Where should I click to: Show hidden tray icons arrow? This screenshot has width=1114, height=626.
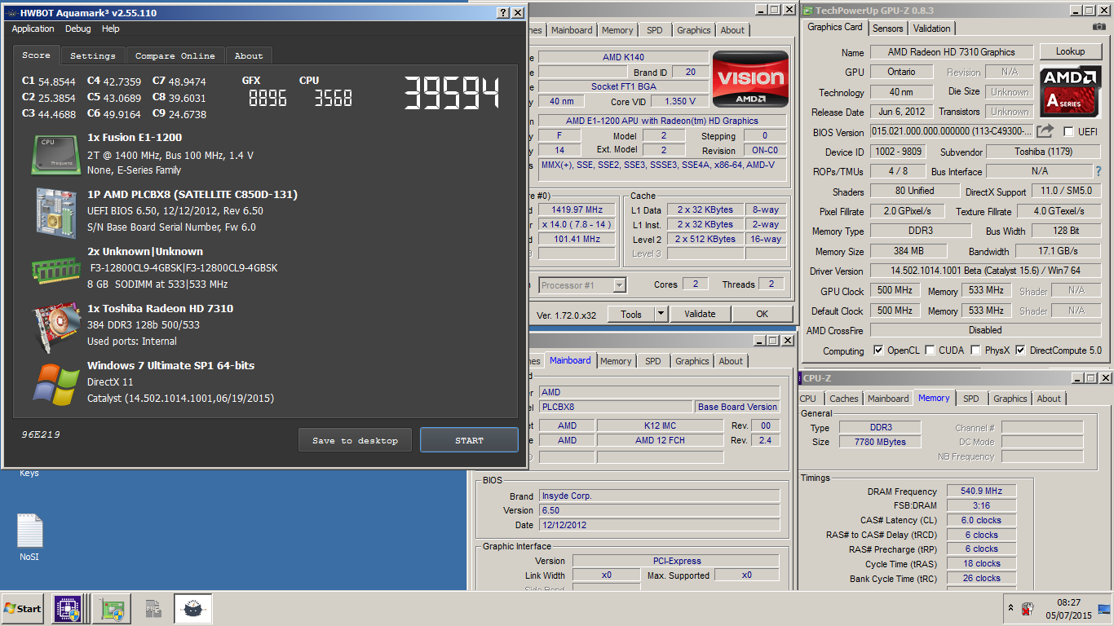(x=1011, y=608)
